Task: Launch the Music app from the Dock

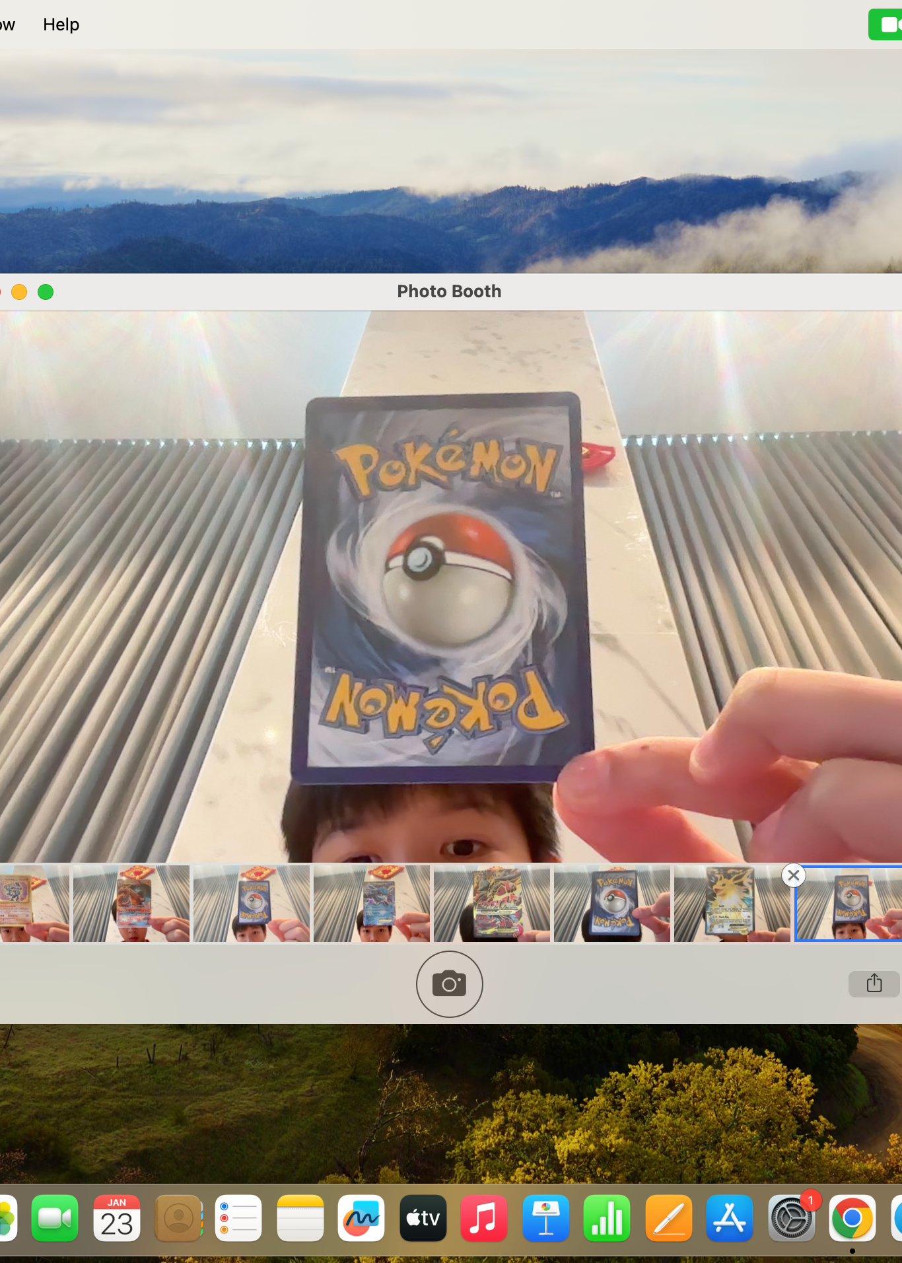Action: 484,1219
